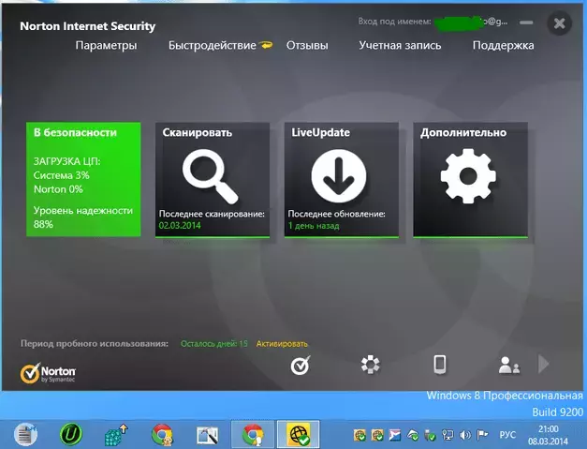Screen dimensions: 587x449
Task: Click the Action Center flag tray icon
Action: point(482,435)
